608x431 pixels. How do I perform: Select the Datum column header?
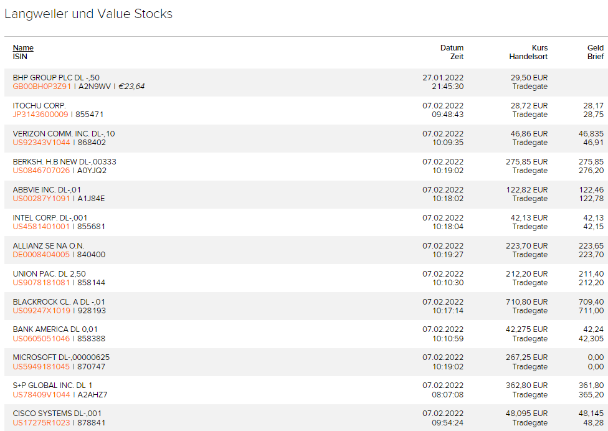452,48
